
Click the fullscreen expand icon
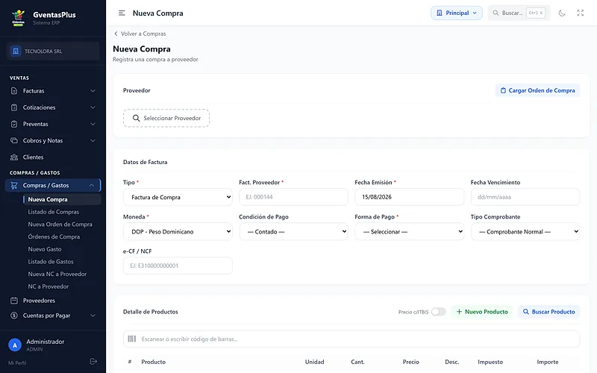click(581, 13)
